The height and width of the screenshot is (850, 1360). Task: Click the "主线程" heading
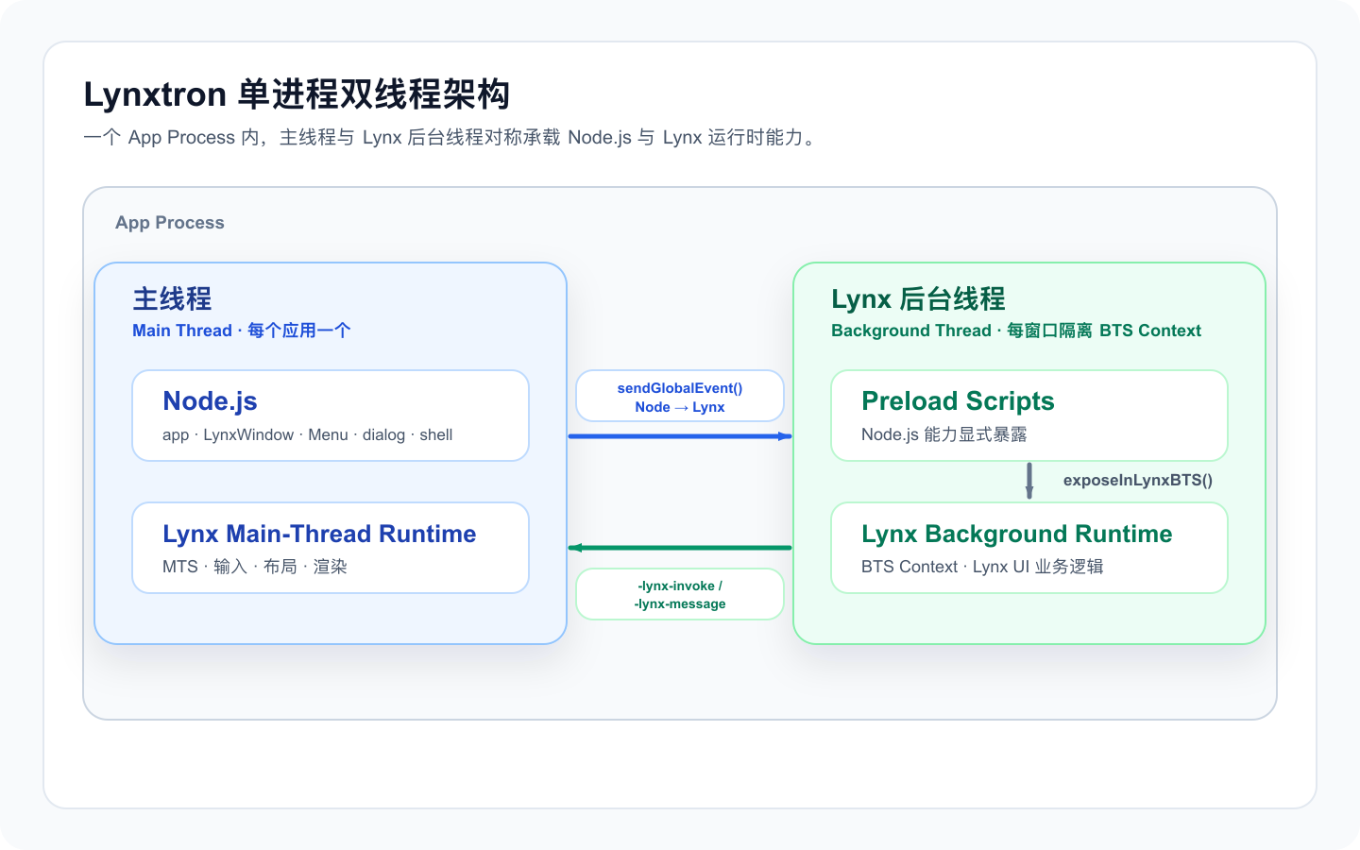[172, 298]
